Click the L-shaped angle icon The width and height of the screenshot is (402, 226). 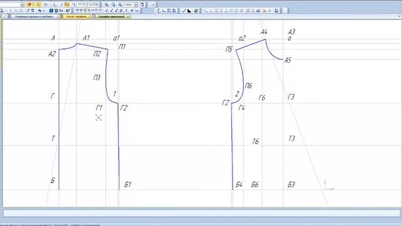click(x=164, y=11)
